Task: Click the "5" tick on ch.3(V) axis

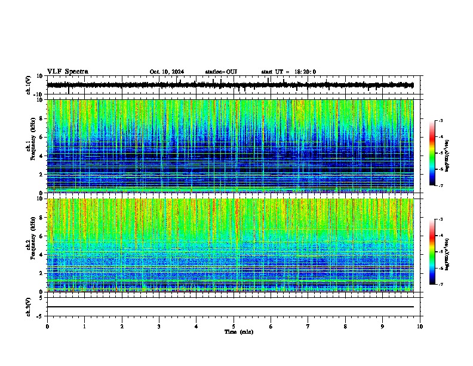Action: pos(41,297)
